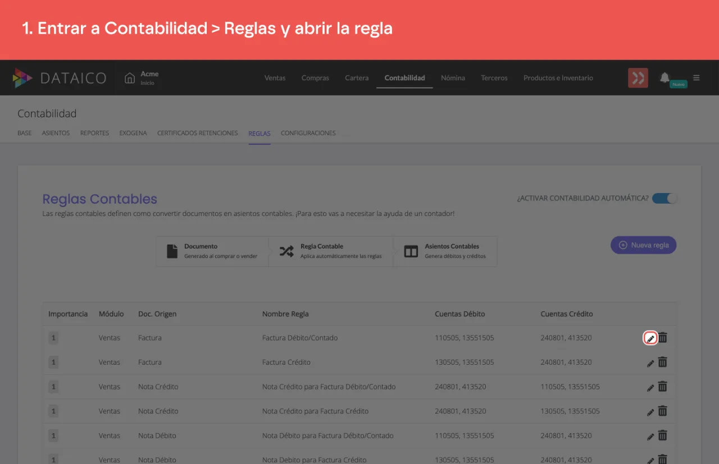Image resolution: width=719 pixels, height=464 pixels.
Task: Switch to the EXOGENA tab
Action: pyautogui.click(x=133, y=134)
